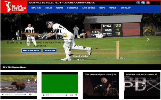Seek on the bear video progress bar
Image resolution: width=161 pixels, height=100 pixels.
[20, 94]
